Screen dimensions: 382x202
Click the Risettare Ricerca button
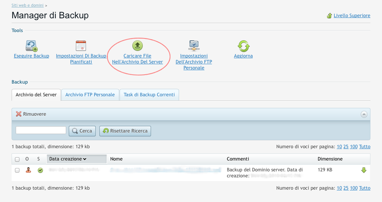125,131
